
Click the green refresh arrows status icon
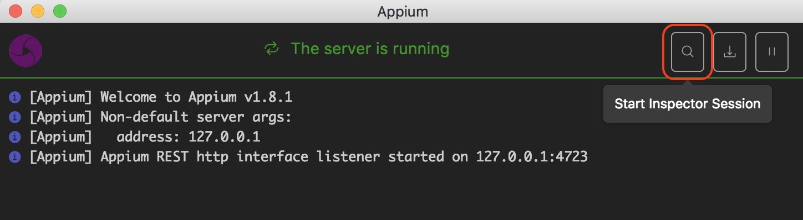(271, 49)
